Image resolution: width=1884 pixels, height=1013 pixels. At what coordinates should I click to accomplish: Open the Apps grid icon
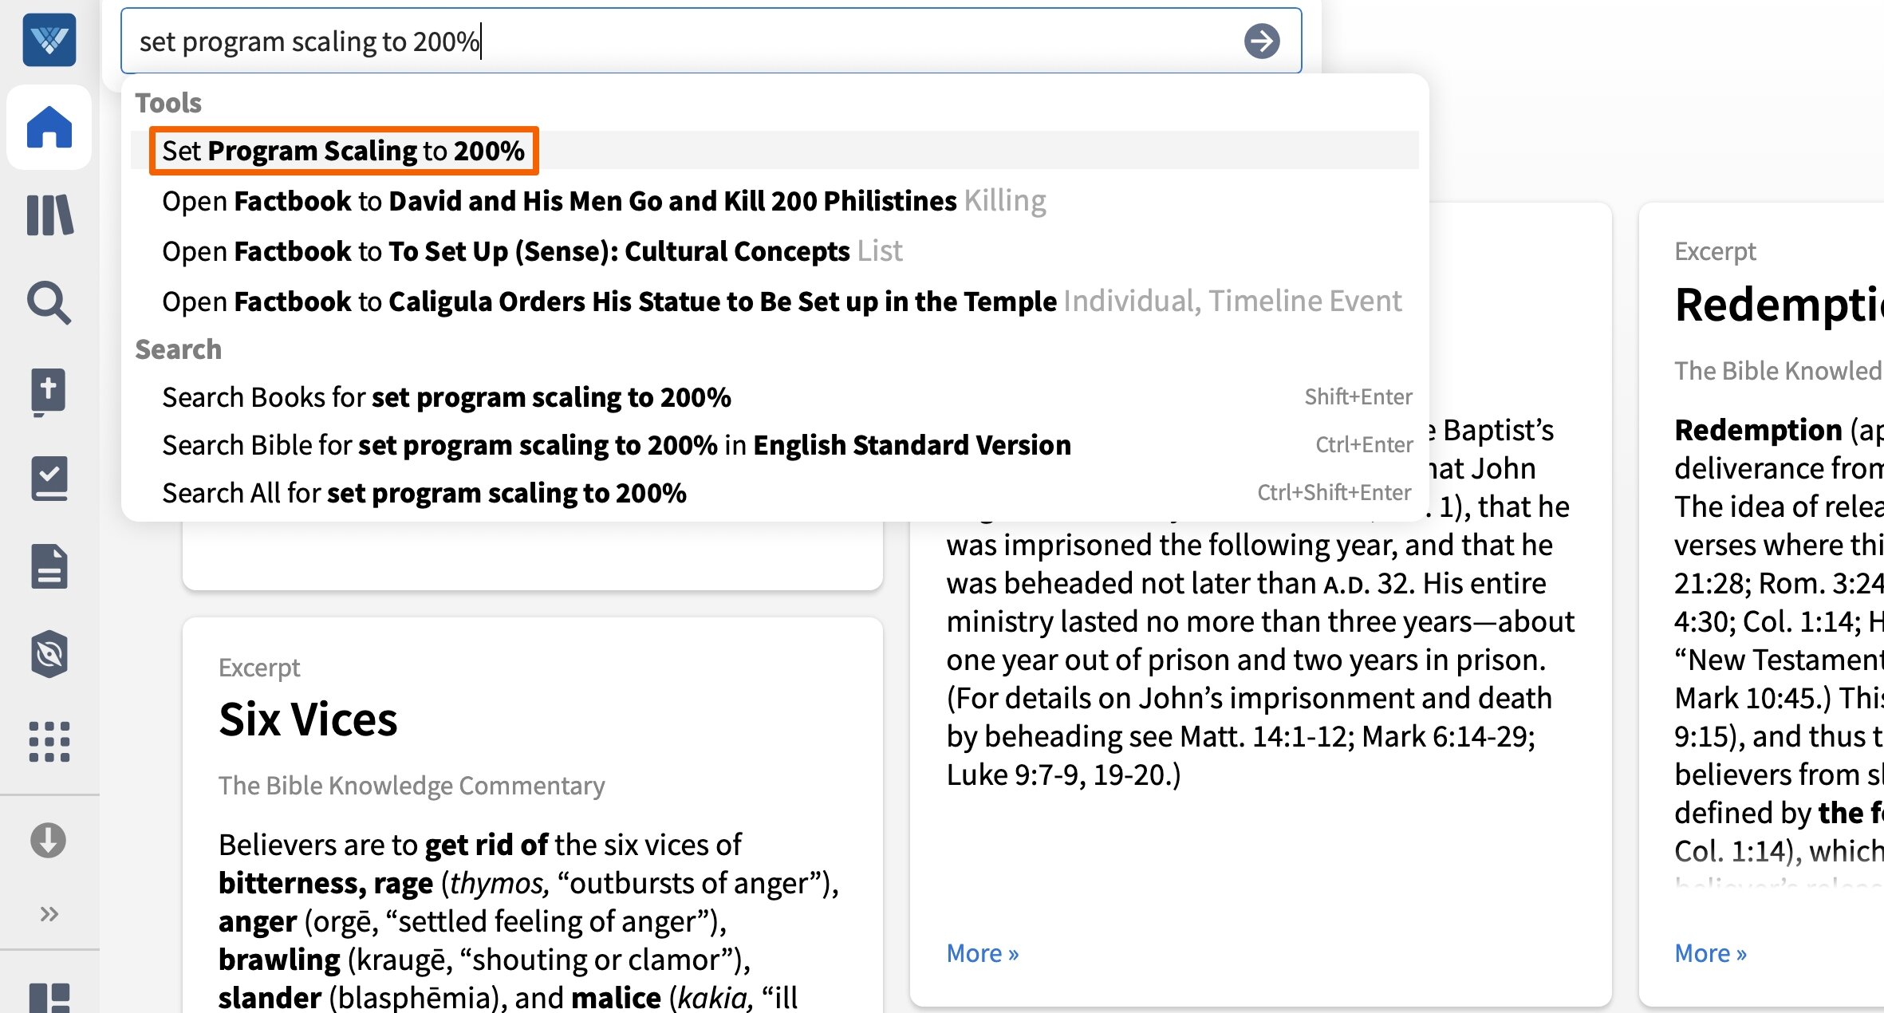[x=49, y=742]
